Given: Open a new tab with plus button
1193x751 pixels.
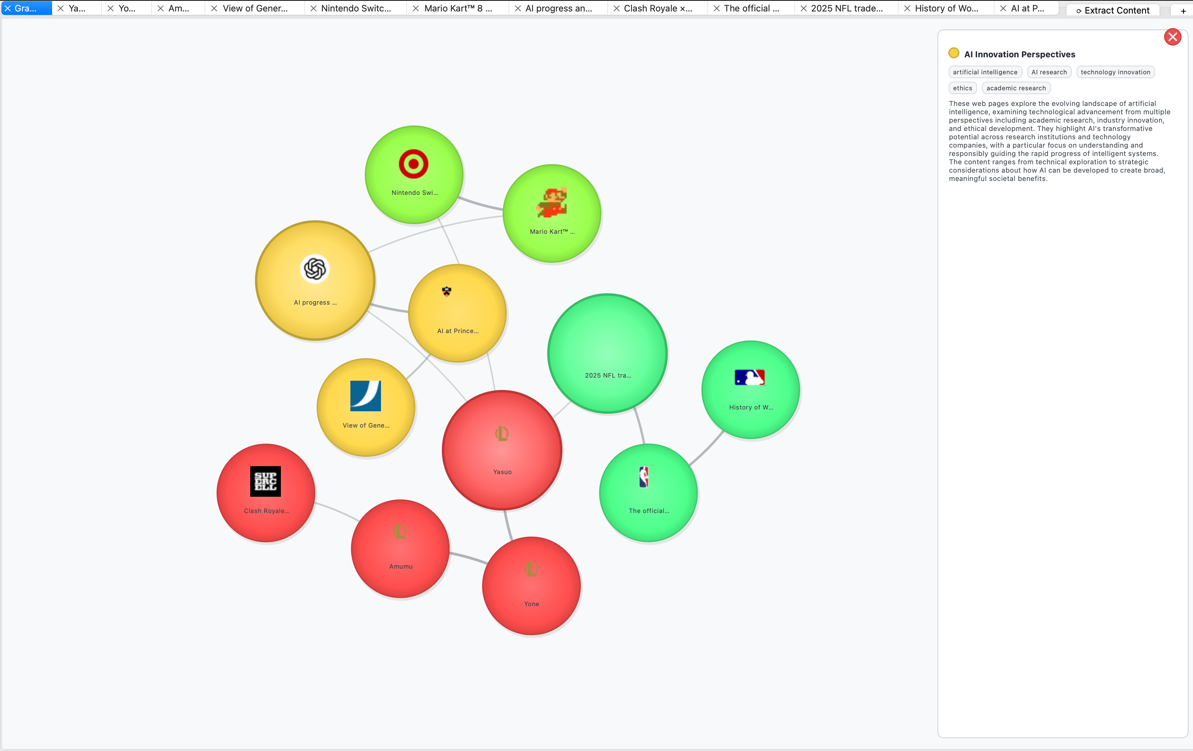Looking at the screenshot, I should point(1183,11).
